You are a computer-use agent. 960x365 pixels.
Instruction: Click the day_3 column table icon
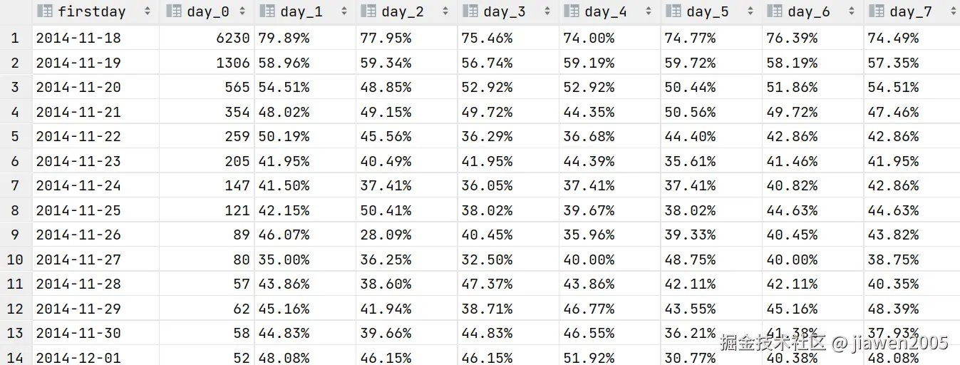(471, 11)
